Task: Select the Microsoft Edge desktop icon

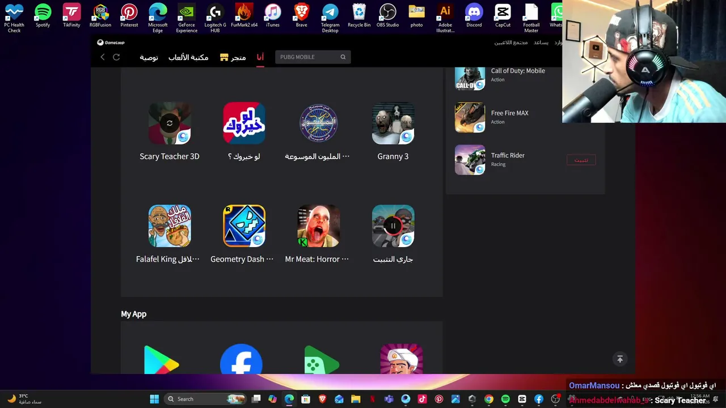Action: pyautogui.click(x=158, y=18)
